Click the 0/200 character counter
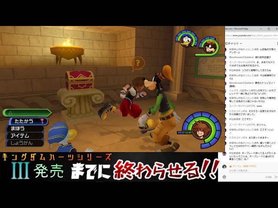The height and width of the screenshot is (208, 278). (x=268, y=177)
